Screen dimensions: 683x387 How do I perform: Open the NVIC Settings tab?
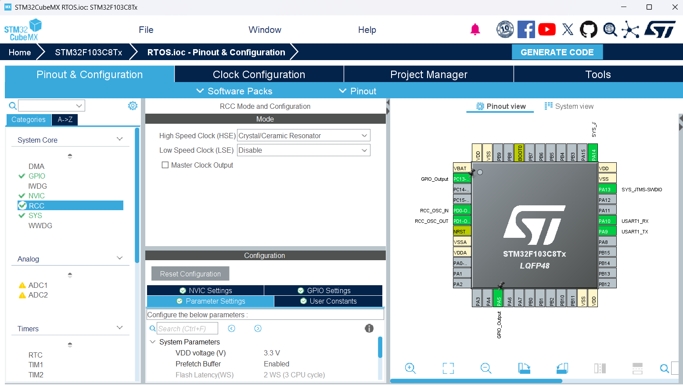click(x=205, y=290)
